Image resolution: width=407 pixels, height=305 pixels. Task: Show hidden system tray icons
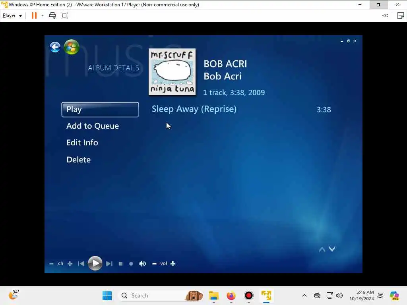click(304, 295)
